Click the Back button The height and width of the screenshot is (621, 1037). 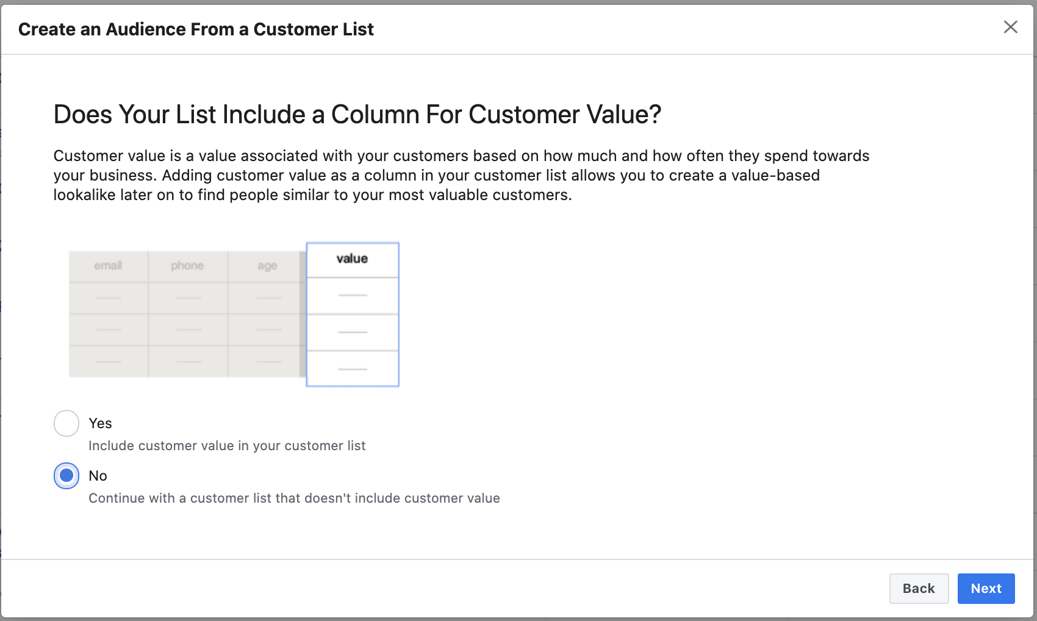919,588
